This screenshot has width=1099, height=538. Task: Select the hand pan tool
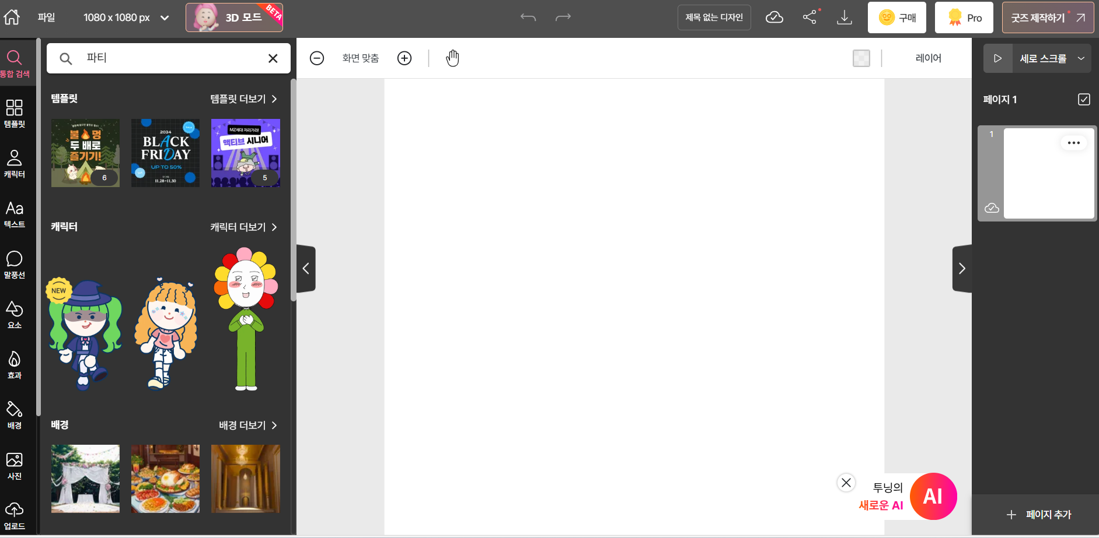click(452, 58)
